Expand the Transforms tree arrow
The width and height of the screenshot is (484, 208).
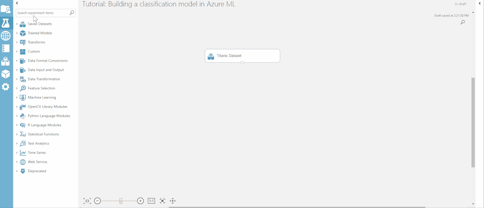point(17,42)
